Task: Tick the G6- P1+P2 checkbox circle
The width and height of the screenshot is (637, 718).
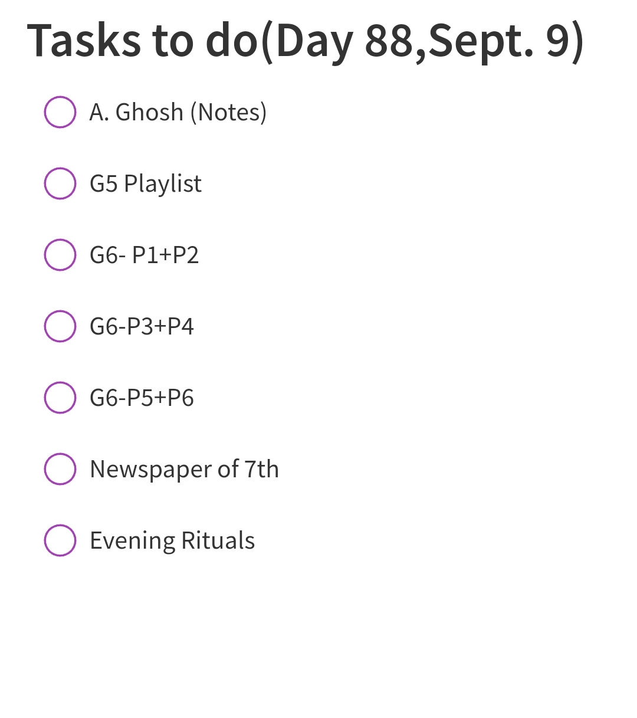Action: click(x=60, y=255)
